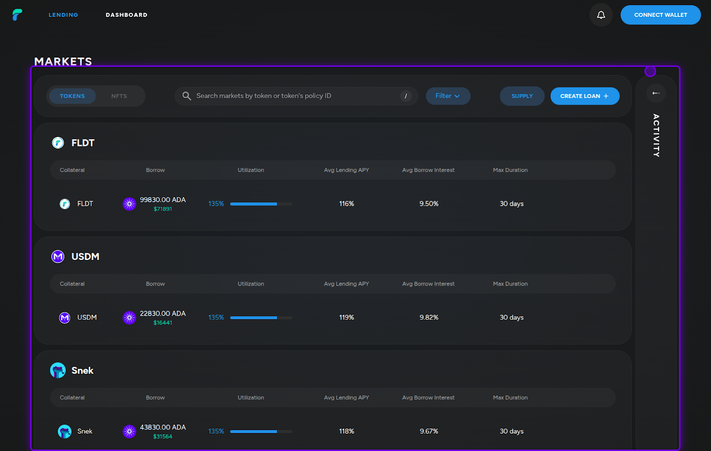
Task: Click the Snek collateral name in its row
Action: 85,432
